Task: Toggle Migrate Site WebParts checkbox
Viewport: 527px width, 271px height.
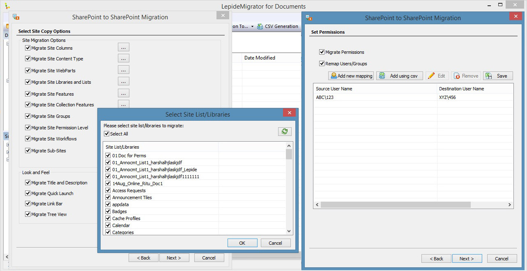Action: 28,70
